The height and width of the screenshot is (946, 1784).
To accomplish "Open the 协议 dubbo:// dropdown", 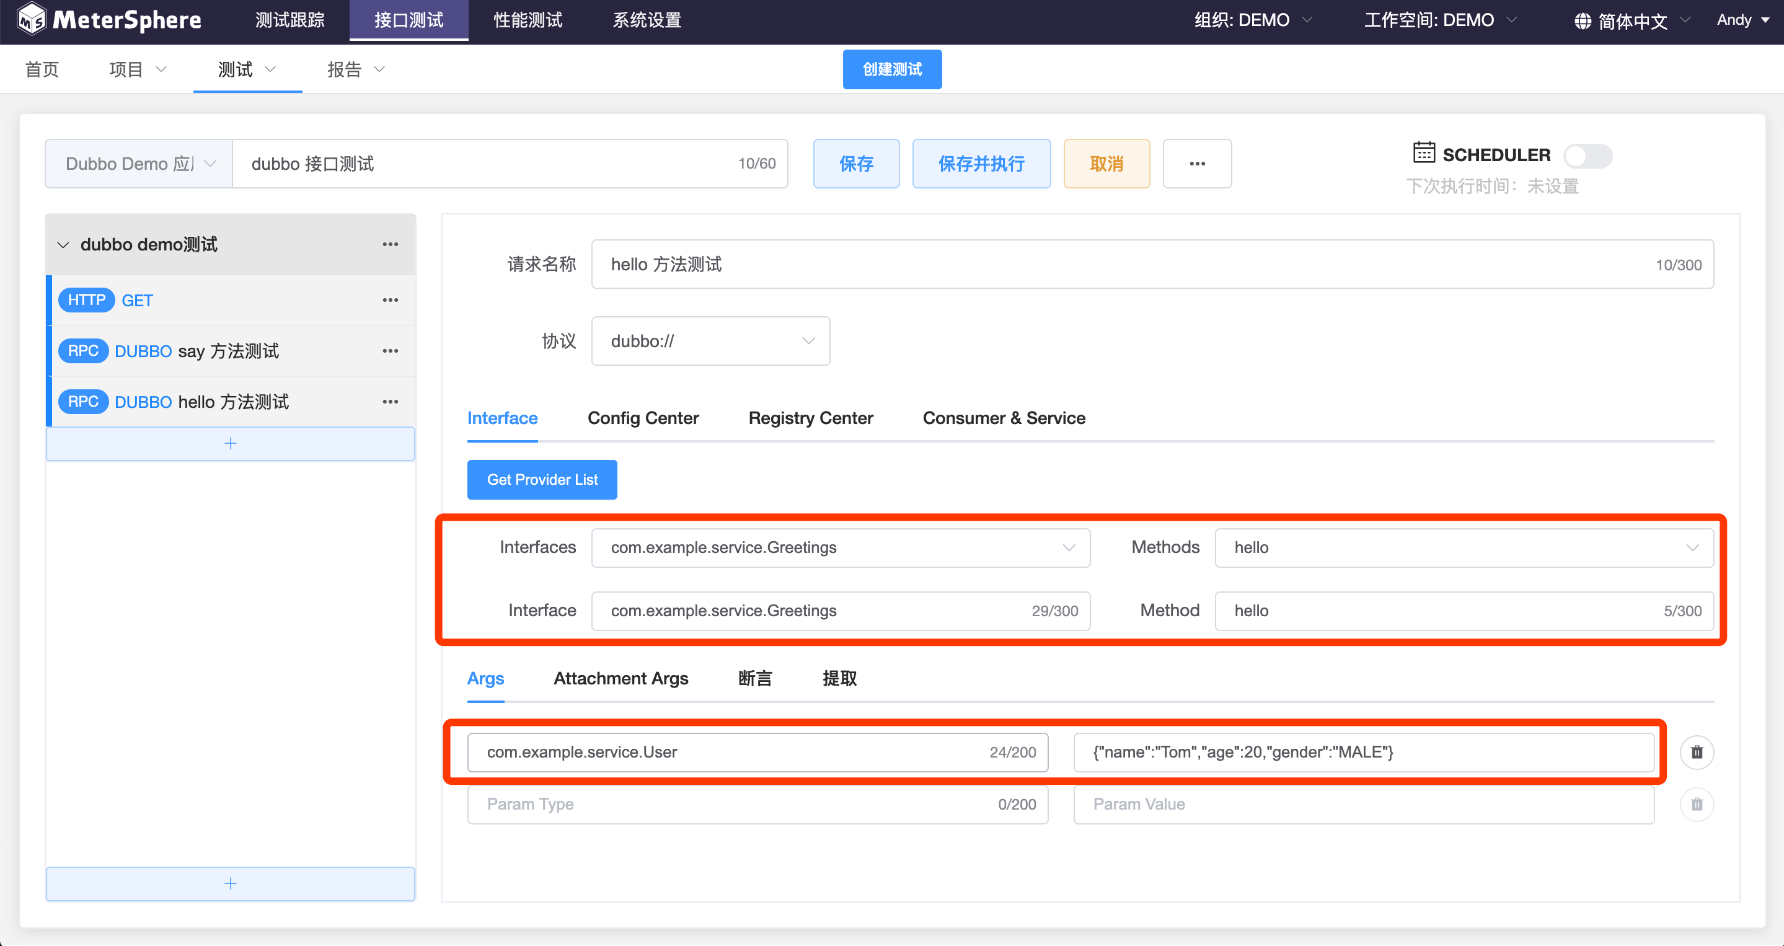I will click(710, 341).
